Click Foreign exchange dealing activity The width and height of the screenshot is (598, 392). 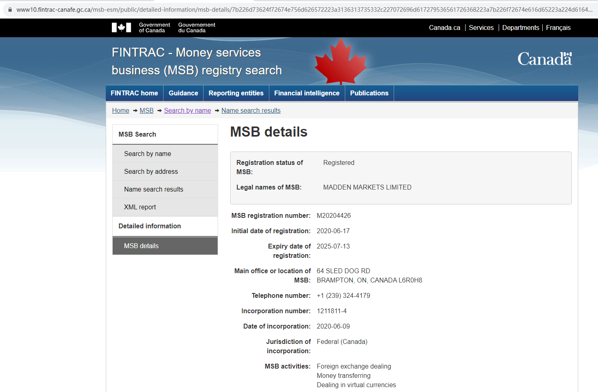354,366
